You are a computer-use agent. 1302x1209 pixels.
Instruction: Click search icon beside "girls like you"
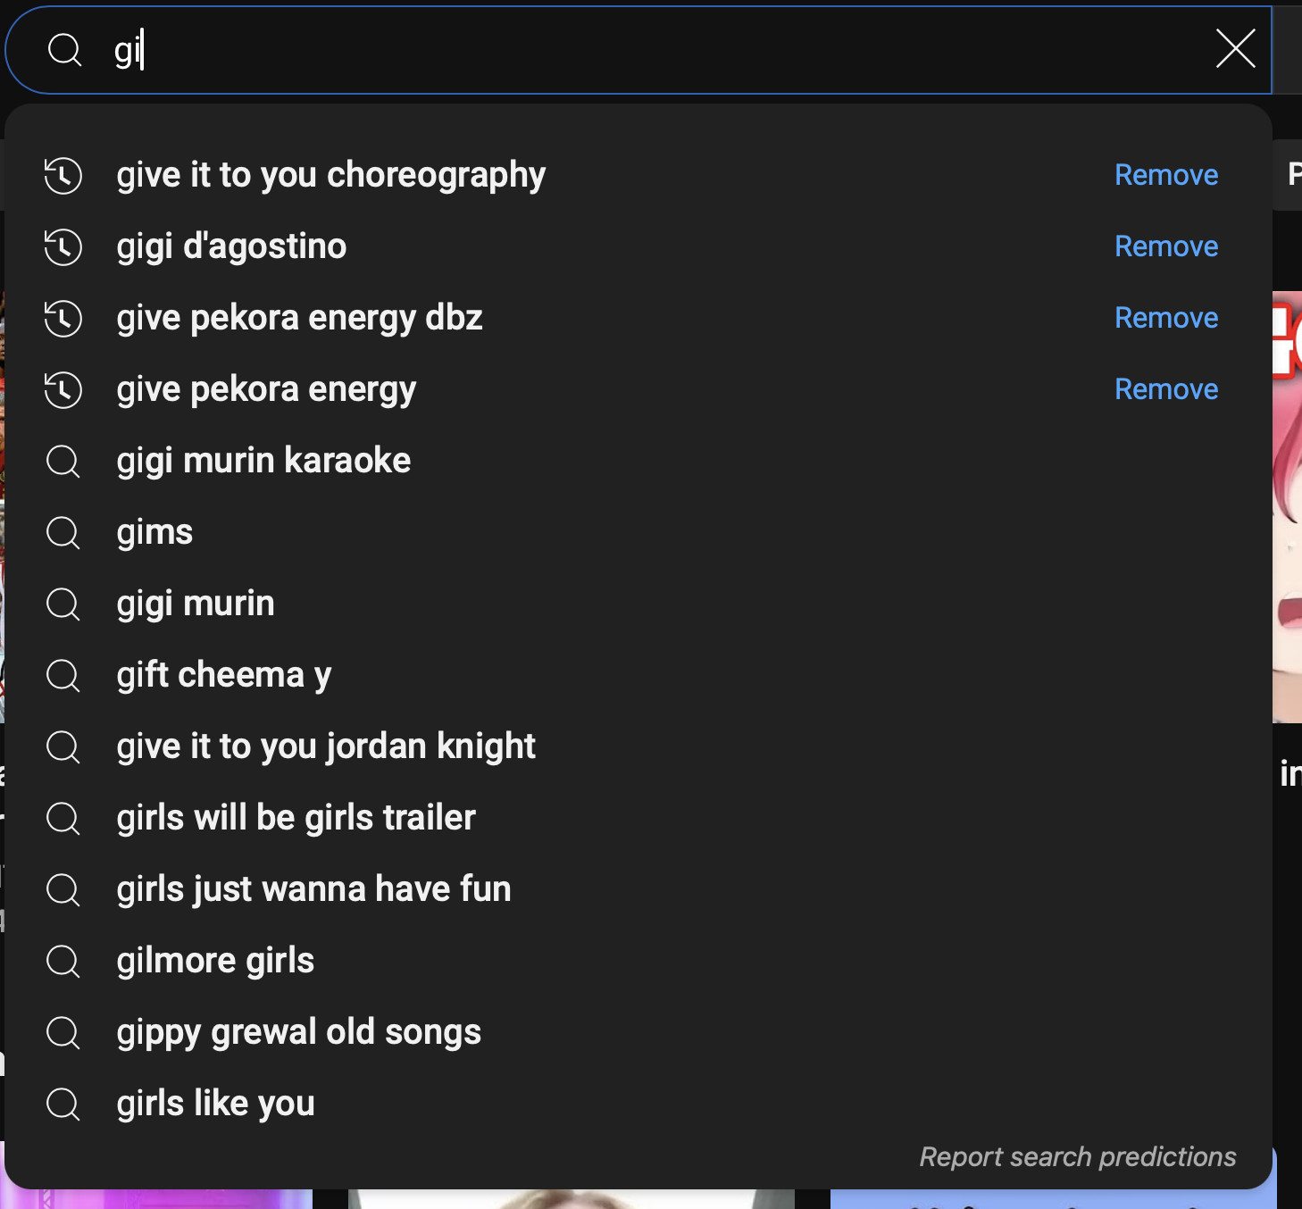63,1105
